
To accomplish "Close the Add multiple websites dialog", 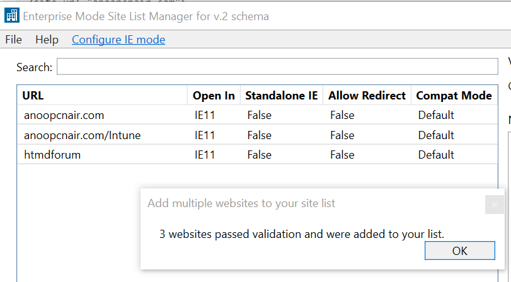I will 495,205.
